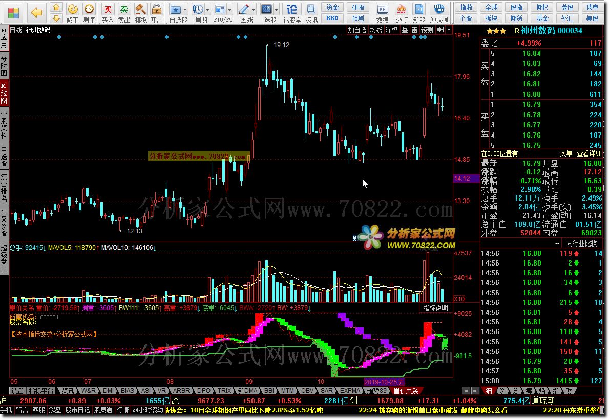Expand the 画线 dropdown arrow
This screenshot has height=420, width=610.
click(254, 9)
